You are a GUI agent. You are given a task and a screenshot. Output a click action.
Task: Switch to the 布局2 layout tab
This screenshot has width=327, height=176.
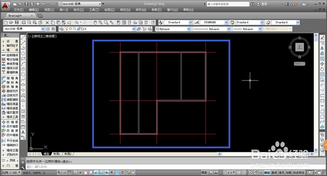[68, 154]
